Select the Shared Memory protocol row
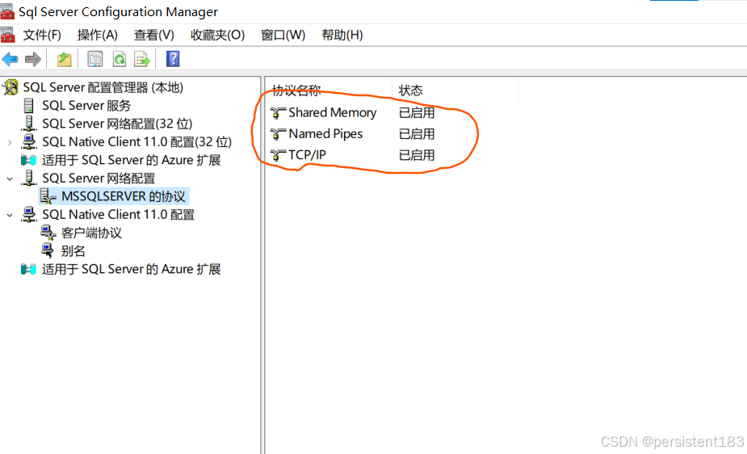The image size is (747, 454). click(x=333, y=113)
